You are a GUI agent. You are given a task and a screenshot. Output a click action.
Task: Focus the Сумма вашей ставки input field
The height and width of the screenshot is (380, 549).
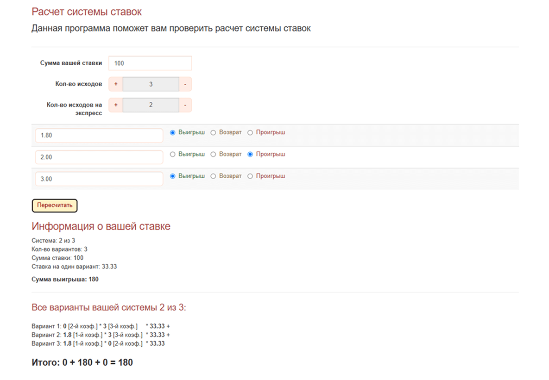[x=150, y=63]
